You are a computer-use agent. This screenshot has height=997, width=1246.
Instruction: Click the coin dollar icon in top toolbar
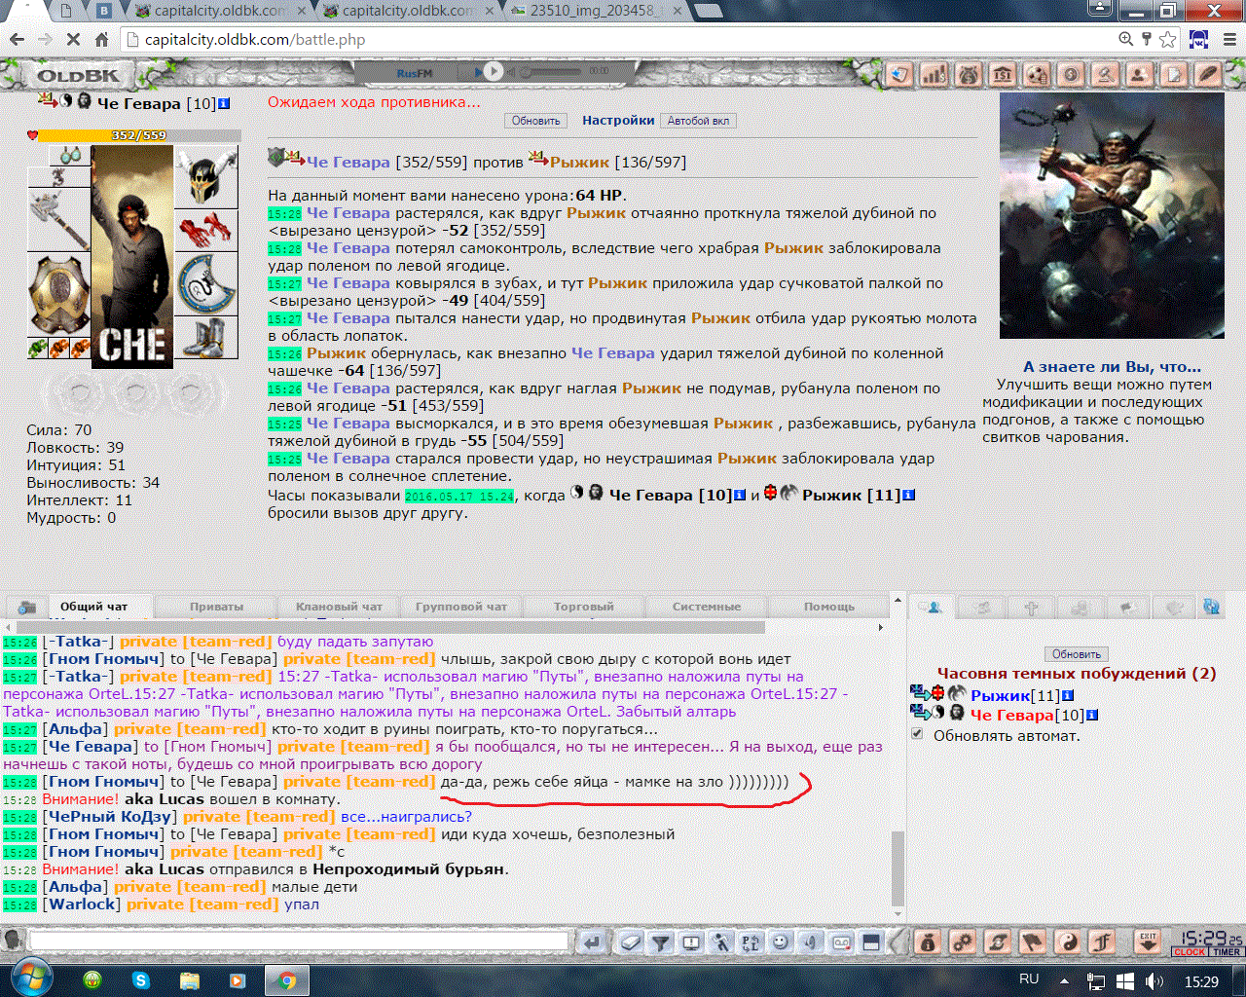pos(1071,74)
